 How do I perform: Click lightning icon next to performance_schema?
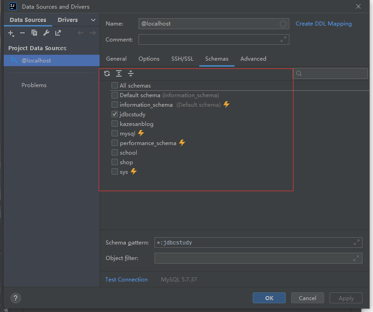[182, 143]
